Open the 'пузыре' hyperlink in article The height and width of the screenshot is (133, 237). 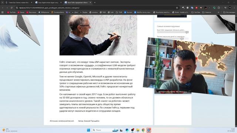(89, 65)
